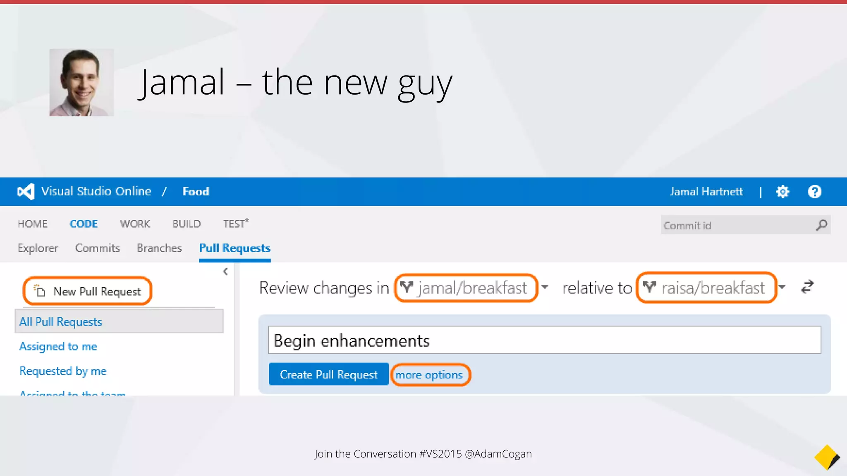Click the raisa/breakfast branch icon
Screen dimensions: 847x476
pos(649,287)
